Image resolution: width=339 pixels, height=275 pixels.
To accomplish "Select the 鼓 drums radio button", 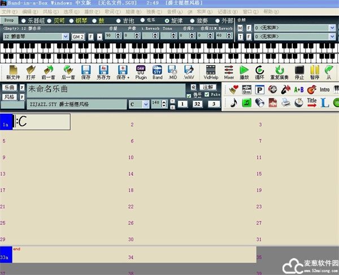I will tap(94, 21).
